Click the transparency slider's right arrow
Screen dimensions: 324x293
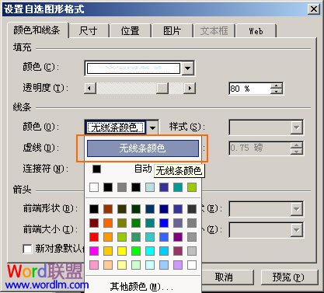coord(190,89)
